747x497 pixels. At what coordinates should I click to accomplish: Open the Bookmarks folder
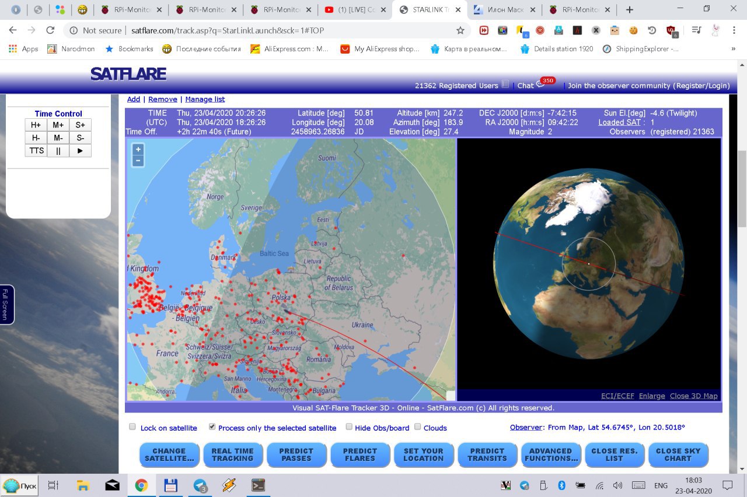129,49
